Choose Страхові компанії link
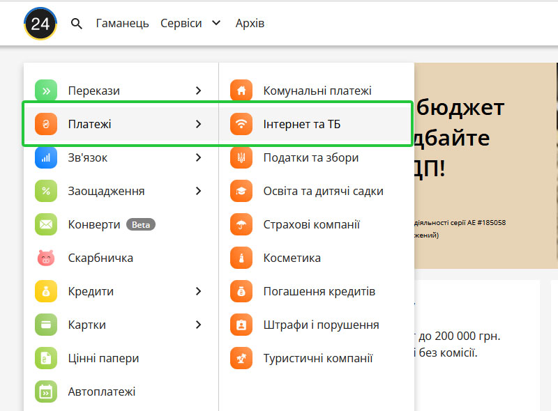Image resolution: width=558 pixels, height=411 pixels. [312, 224]
